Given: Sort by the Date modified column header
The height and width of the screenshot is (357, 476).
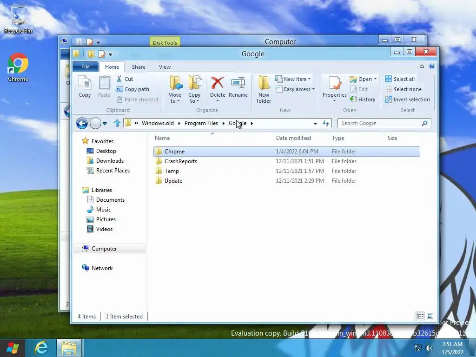Looking at the screenshot, I should tap(301, 138).
